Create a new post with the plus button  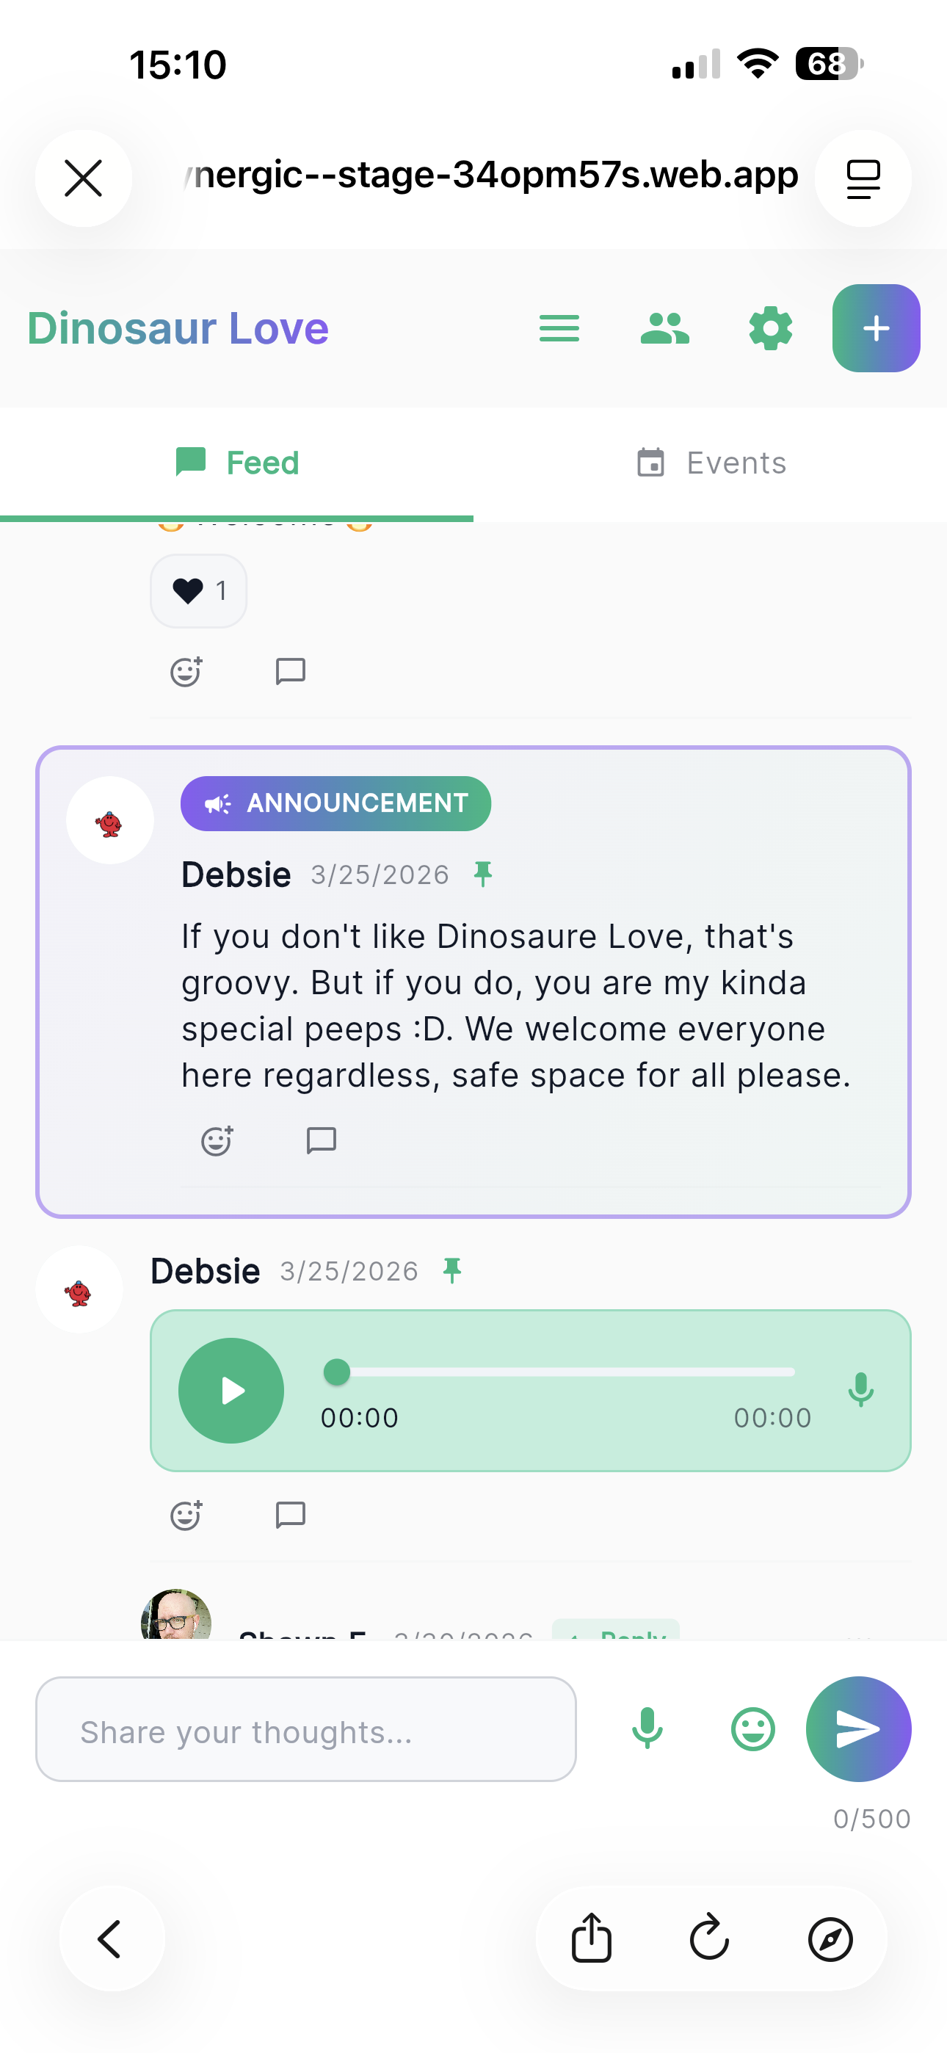[x=875, y=328]
